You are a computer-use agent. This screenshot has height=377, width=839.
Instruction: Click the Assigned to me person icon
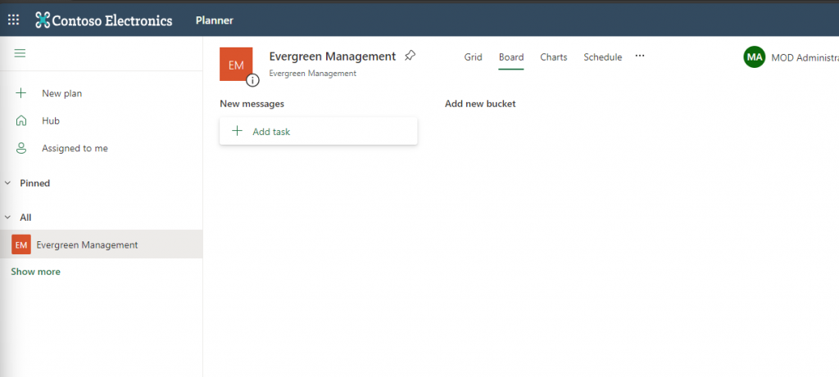click(x=21, y=148)
